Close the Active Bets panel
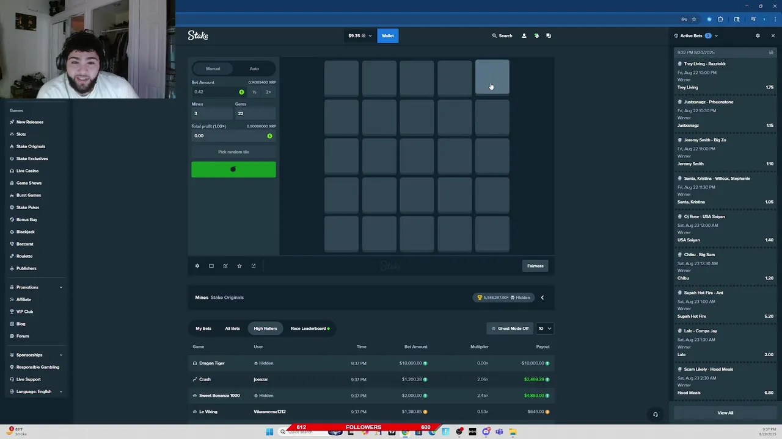Viewport: 782px width, 439px height. [773, 36]
